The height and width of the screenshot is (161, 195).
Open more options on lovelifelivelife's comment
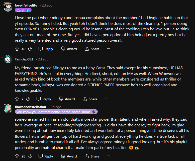coord(109,49)
